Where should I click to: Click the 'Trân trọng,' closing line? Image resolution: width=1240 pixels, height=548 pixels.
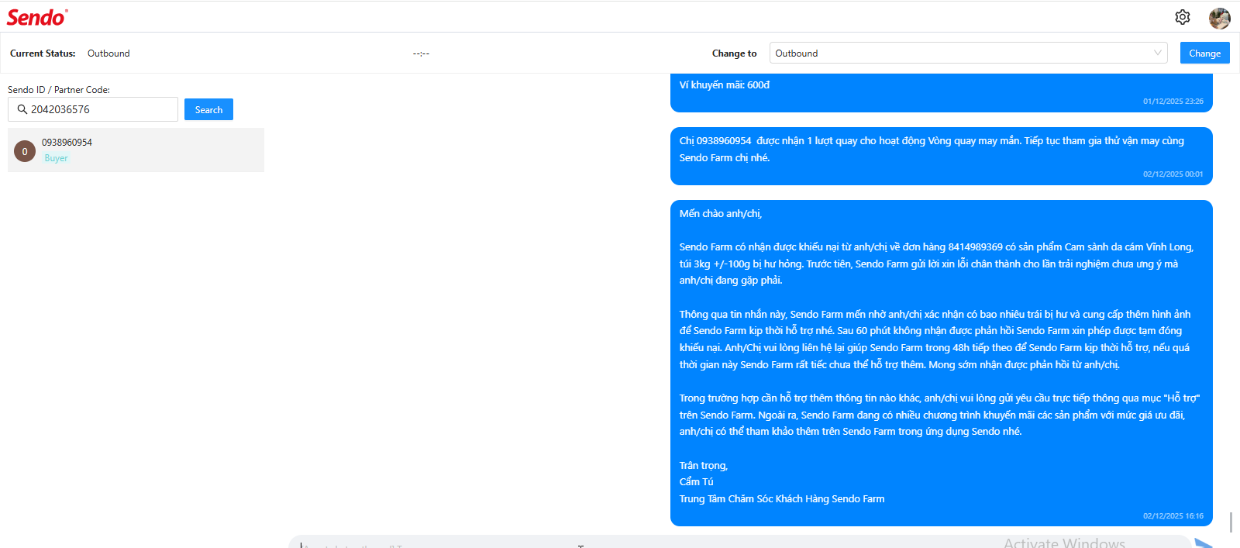(703, 465)
